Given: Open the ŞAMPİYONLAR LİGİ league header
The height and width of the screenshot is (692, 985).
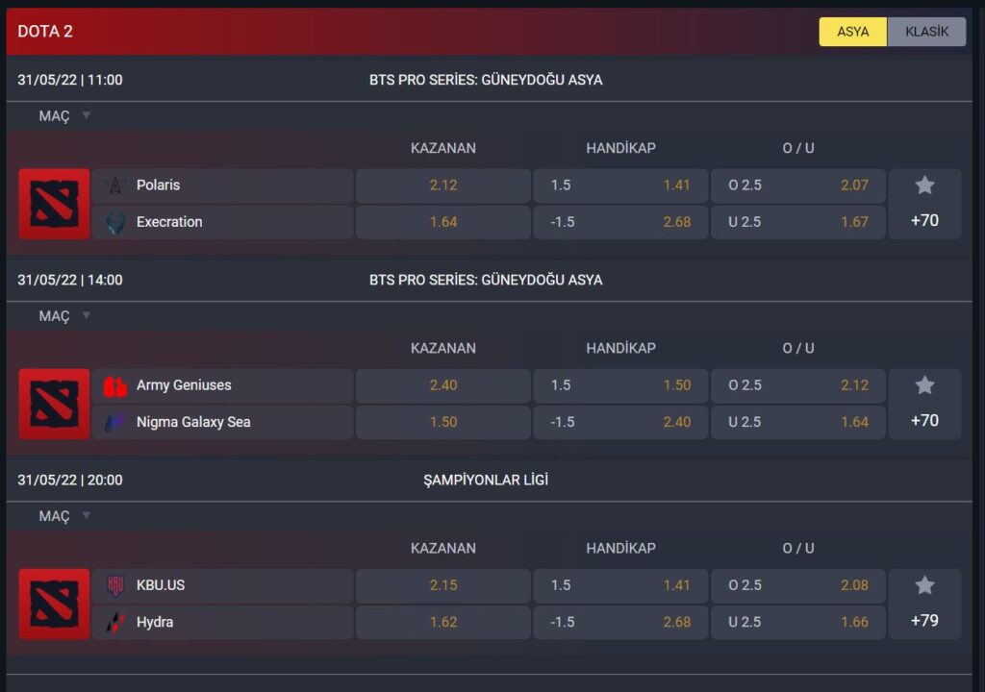Looking at the screenshot, I should coord(486,480).
